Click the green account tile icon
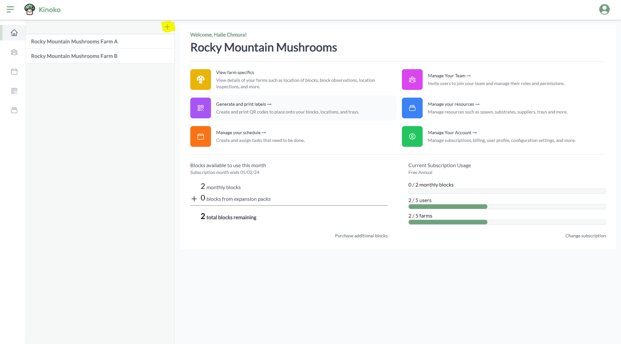Viewport: 621px width, 344px height. pyautogui.click(x=412, y=136)
